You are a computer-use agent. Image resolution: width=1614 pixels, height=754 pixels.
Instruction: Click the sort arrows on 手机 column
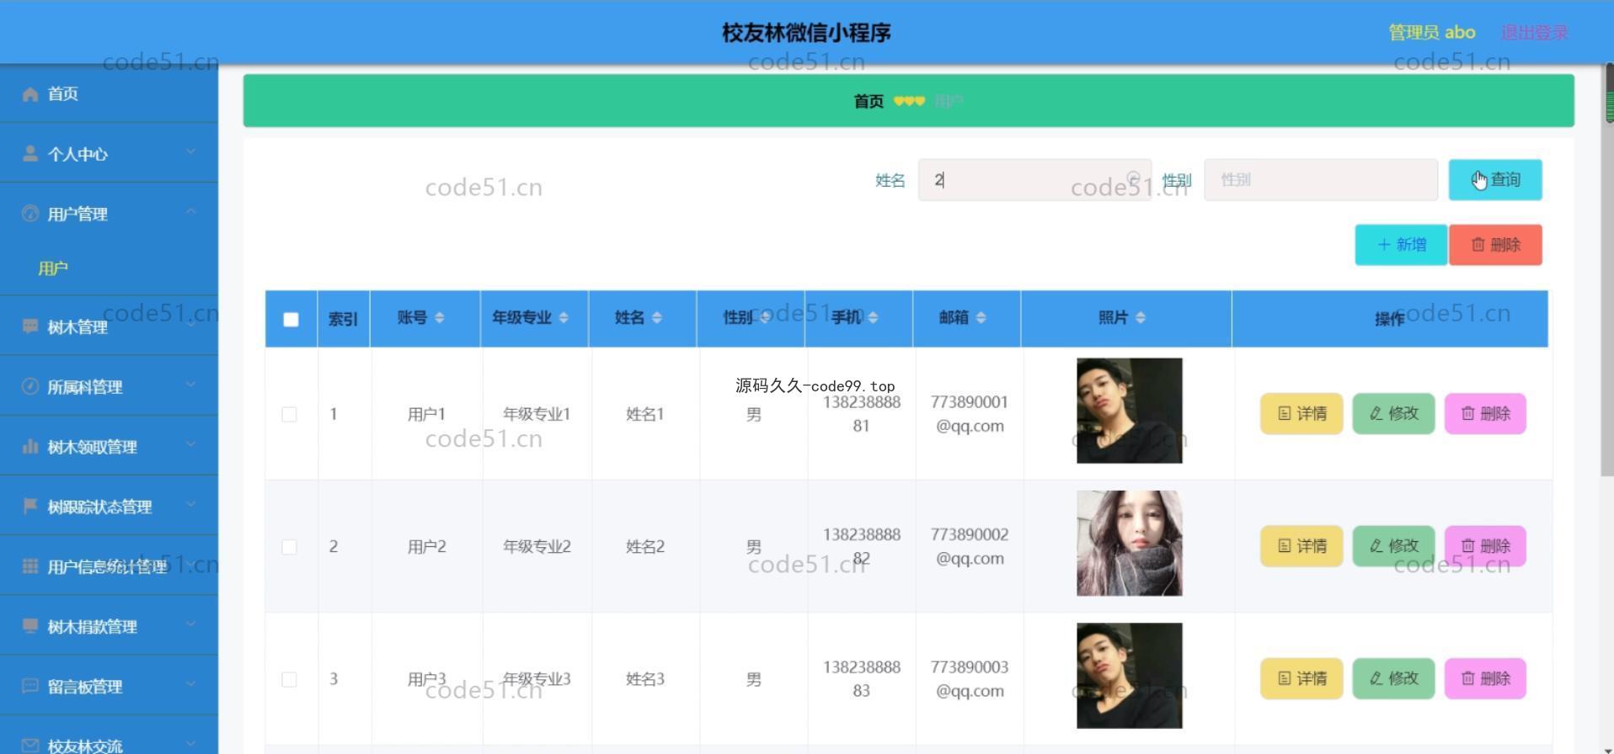click(873, 318)
